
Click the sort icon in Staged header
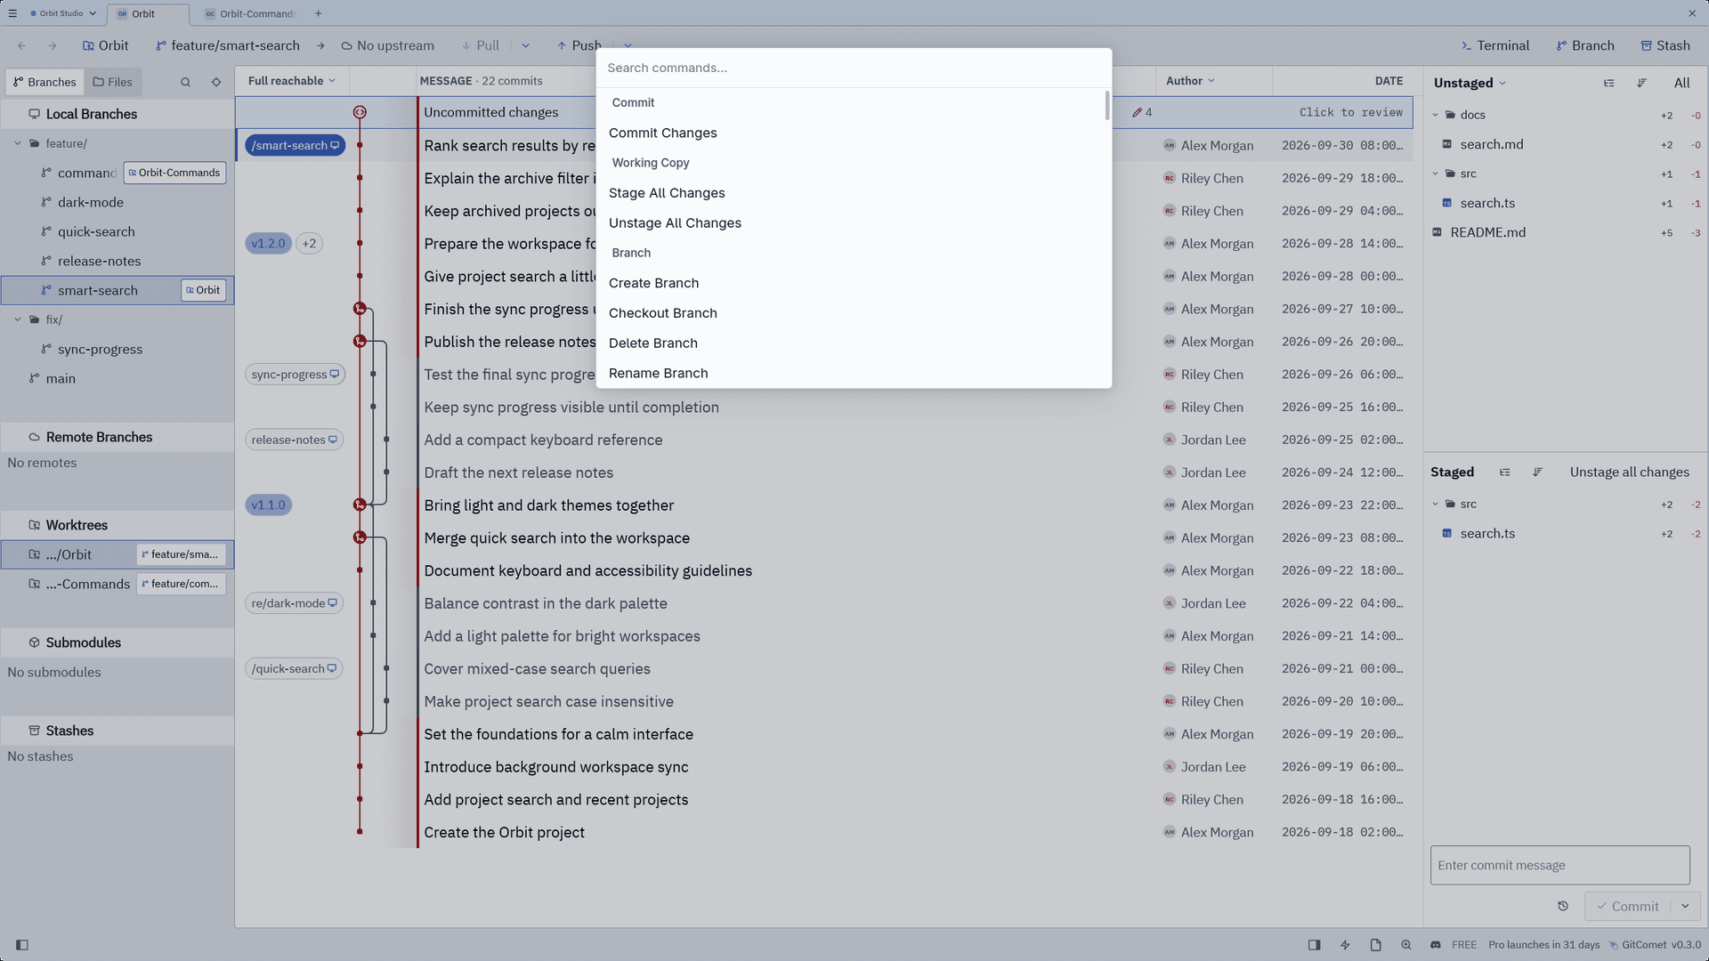click(1537, 472)
